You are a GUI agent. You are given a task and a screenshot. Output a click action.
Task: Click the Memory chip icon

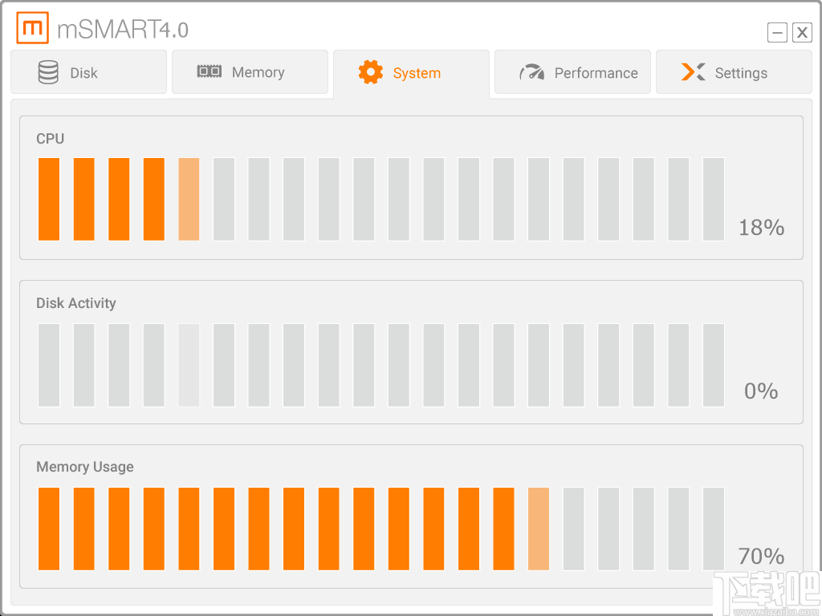[x=210, y=72]
